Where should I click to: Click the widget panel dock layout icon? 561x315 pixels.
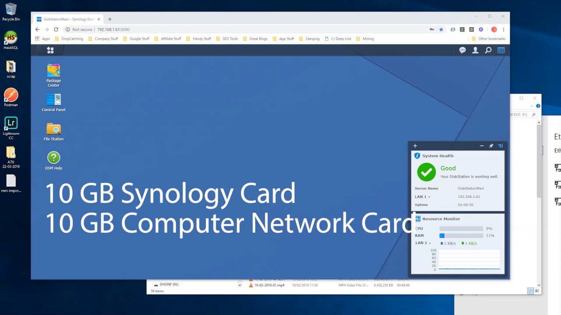point(501,146)
